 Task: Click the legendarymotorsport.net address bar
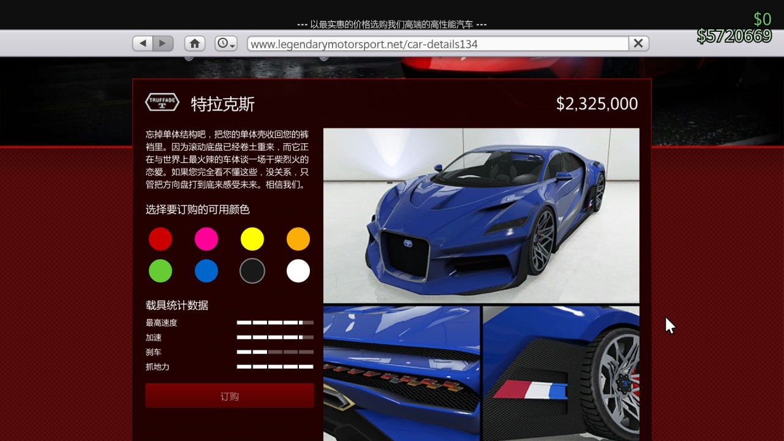coord(438,43)
